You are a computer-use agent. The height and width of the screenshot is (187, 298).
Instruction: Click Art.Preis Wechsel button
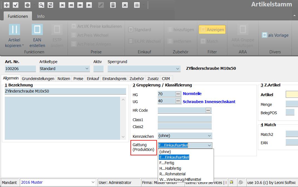[x=90, y=35]
